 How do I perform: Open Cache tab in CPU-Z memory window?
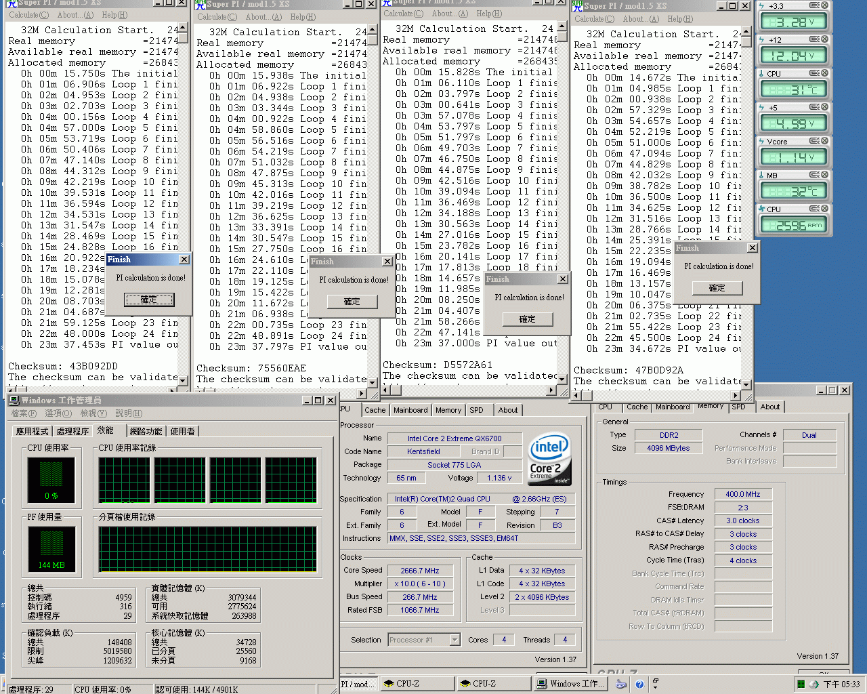[637, 407]
